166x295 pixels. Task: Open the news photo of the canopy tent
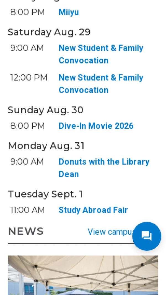pos(83,275)
